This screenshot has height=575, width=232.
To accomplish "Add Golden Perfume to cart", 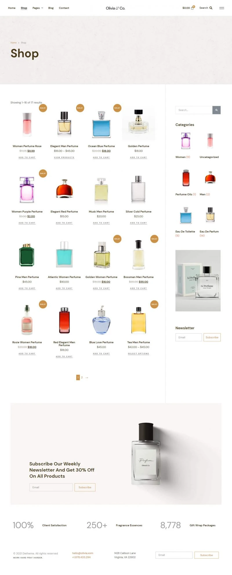I will click(x=139, y=157).
